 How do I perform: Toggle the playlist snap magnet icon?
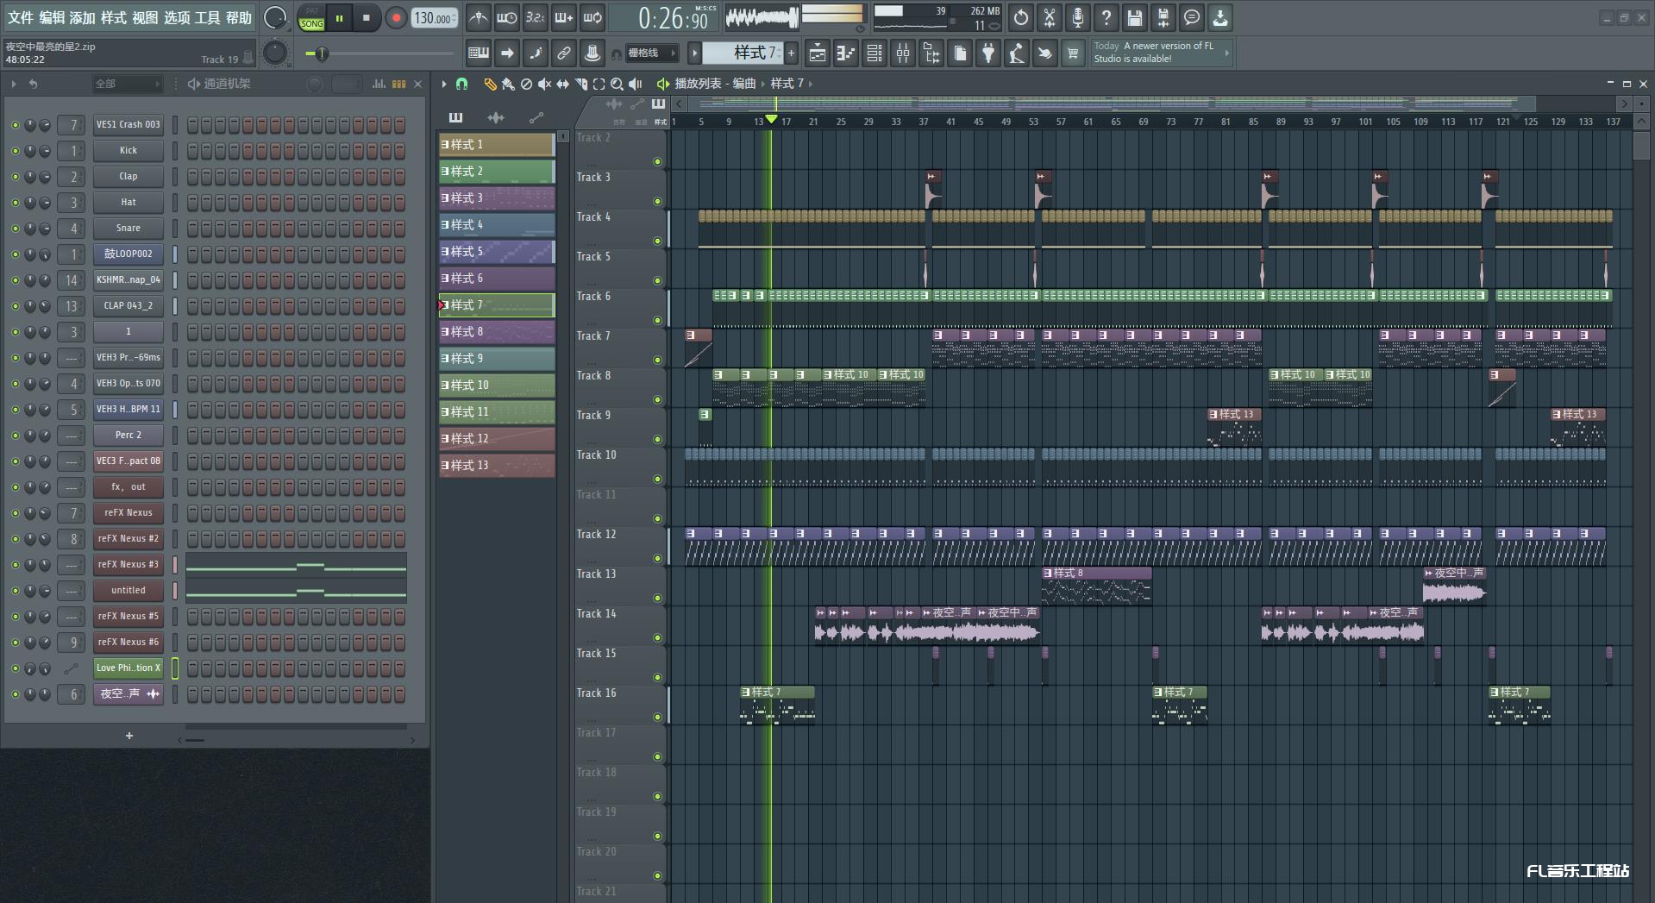(461, 84)
